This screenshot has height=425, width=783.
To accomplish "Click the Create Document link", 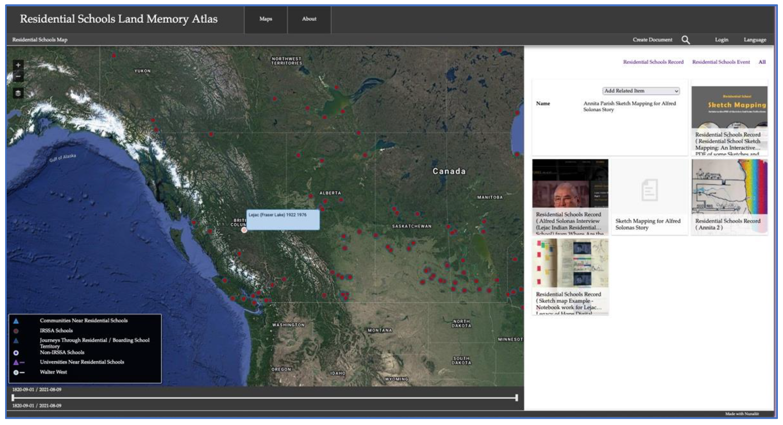I will click(x=652, y=40).
